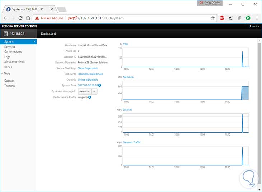Open the root user dropdown menu

click(254, 26)
